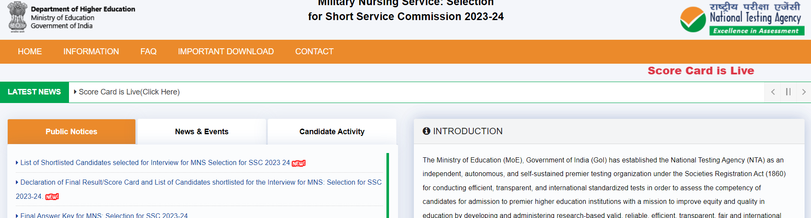Switch to the Public Notices tab
Image resolution: width=811 pixels, height=218 pixels.
pyautogui.click(x=72, y=132)
